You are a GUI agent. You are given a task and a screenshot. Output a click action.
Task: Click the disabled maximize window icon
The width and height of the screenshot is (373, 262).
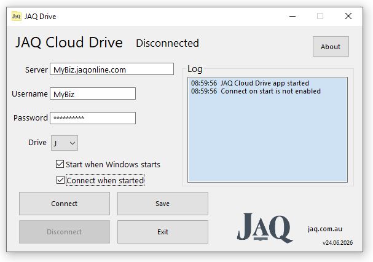tap(320, 16)
